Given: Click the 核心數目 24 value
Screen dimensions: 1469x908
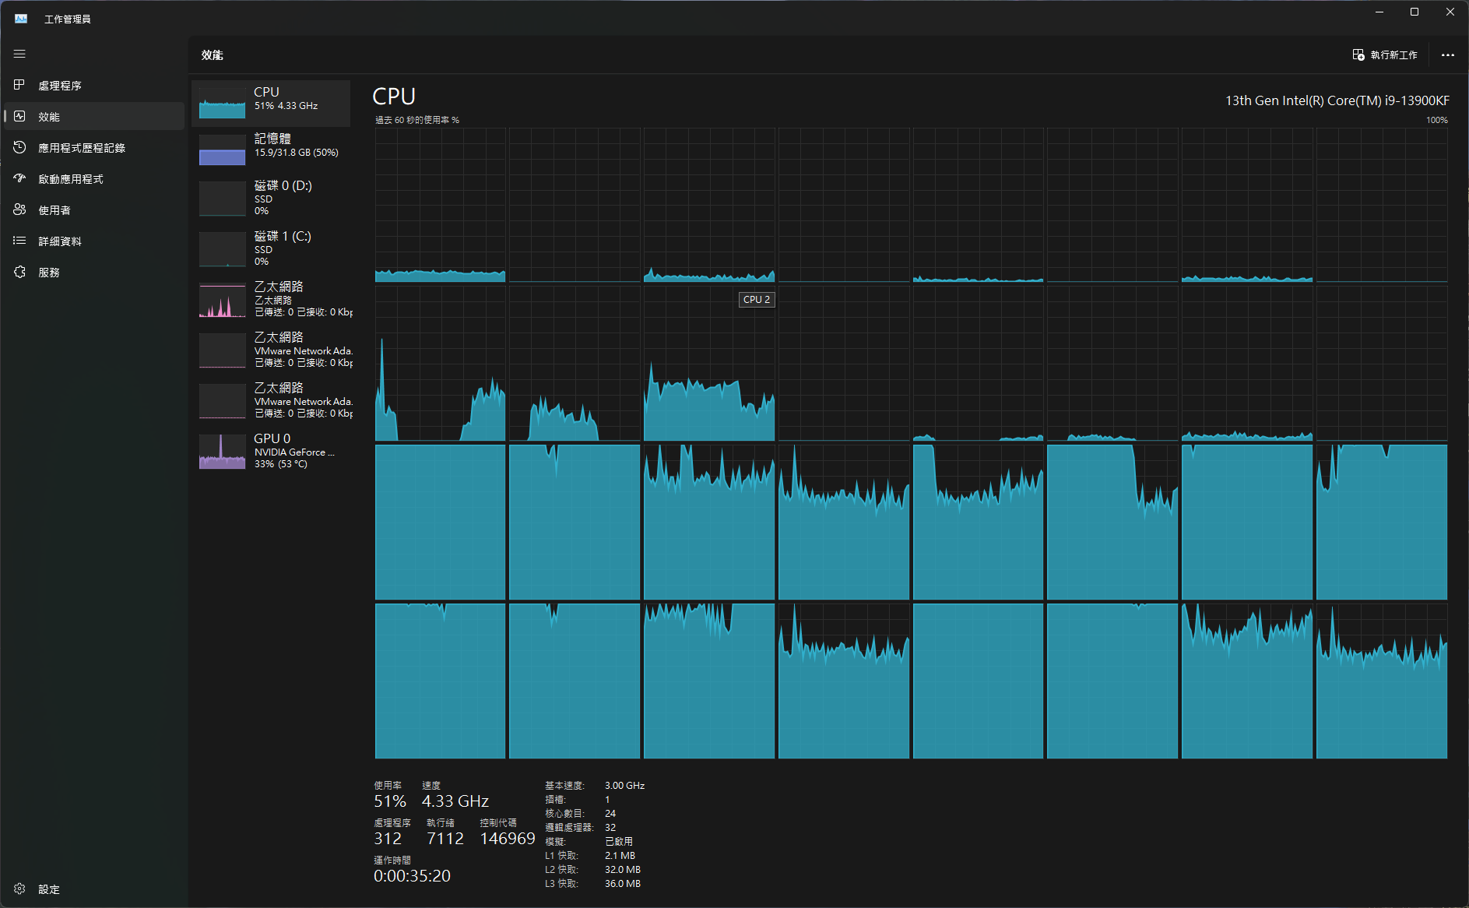Looking at the screenshot, I should [610, 814].
